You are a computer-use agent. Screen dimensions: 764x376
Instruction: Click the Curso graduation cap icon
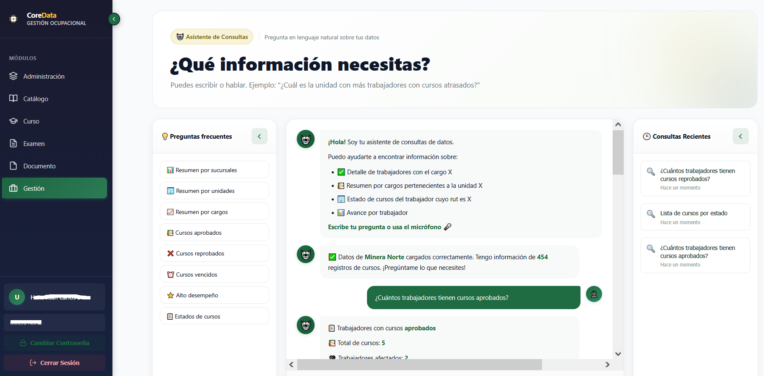[14, 121]
